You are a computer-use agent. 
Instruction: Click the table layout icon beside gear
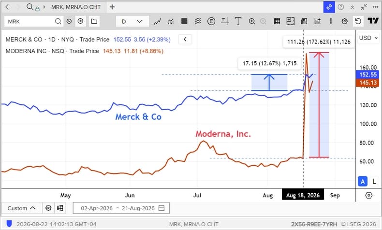(60, 208)
